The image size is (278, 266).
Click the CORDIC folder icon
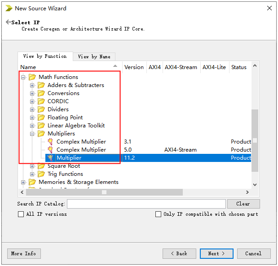[x=41, y=101]
